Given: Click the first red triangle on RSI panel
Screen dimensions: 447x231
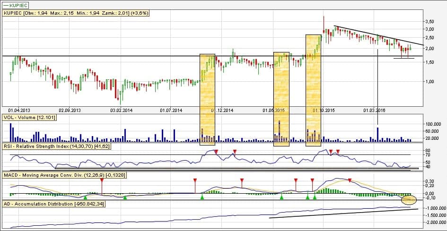Looking at the screenshot, I should pyautogui.click(x=216, y=152).
